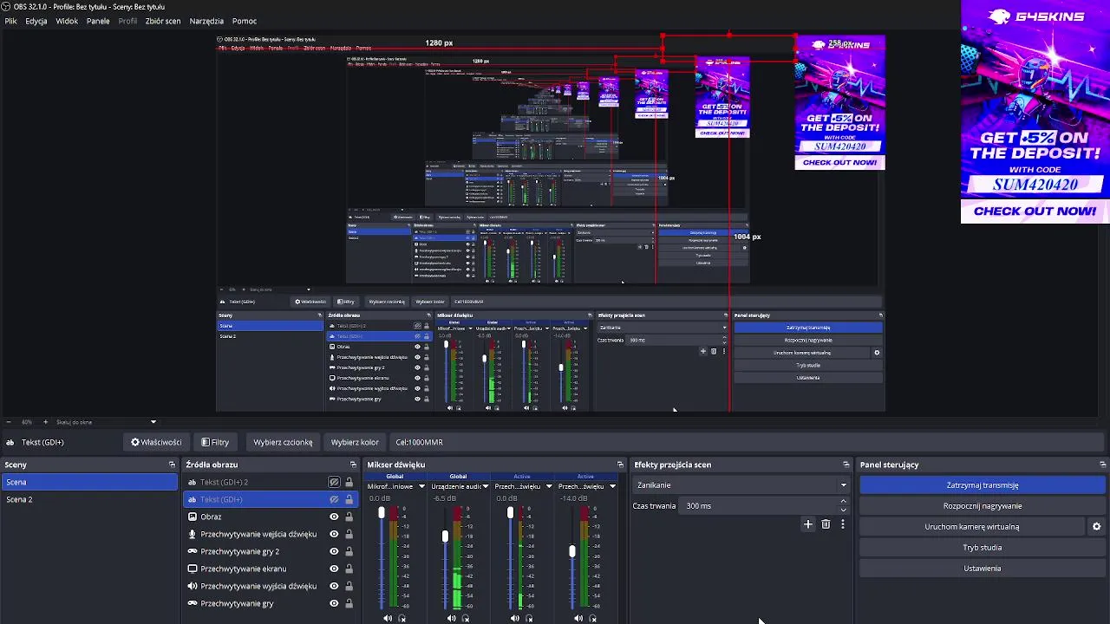This screenshot has height=624, width=1110.
Task: Lock the Przechwytywanie ekranu source
Action: [349, 569]
